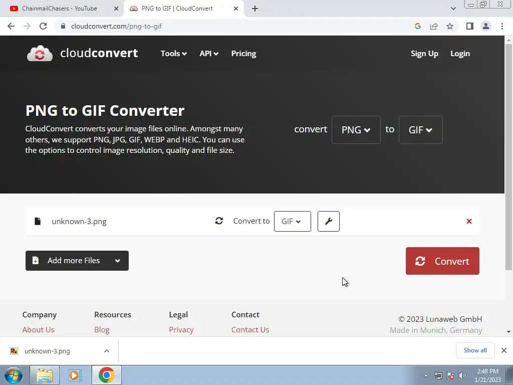The image size is (513, 385).
Task: Click the Sign Up link
Action: click(424, 53)
